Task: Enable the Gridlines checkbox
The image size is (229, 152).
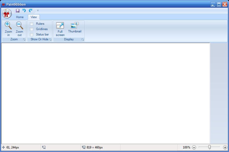Action: click(x=31, y=29)
